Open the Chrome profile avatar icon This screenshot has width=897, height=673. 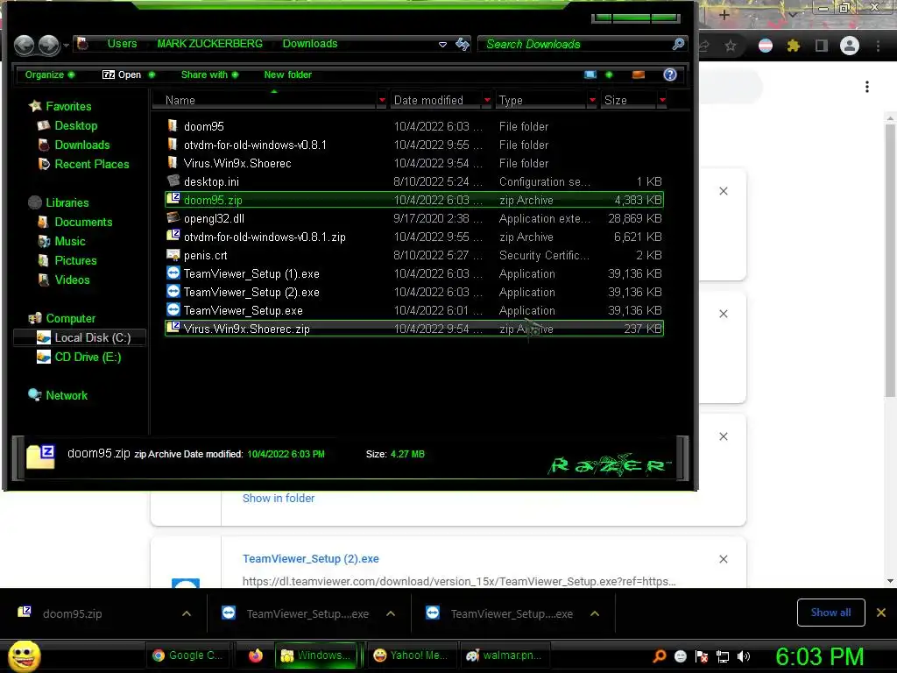(850, 46)
